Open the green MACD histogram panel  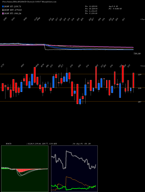[x=25, y=169]
